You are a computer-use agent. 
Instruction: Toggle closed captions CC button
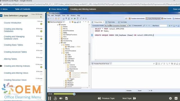(x=176, y=98)
